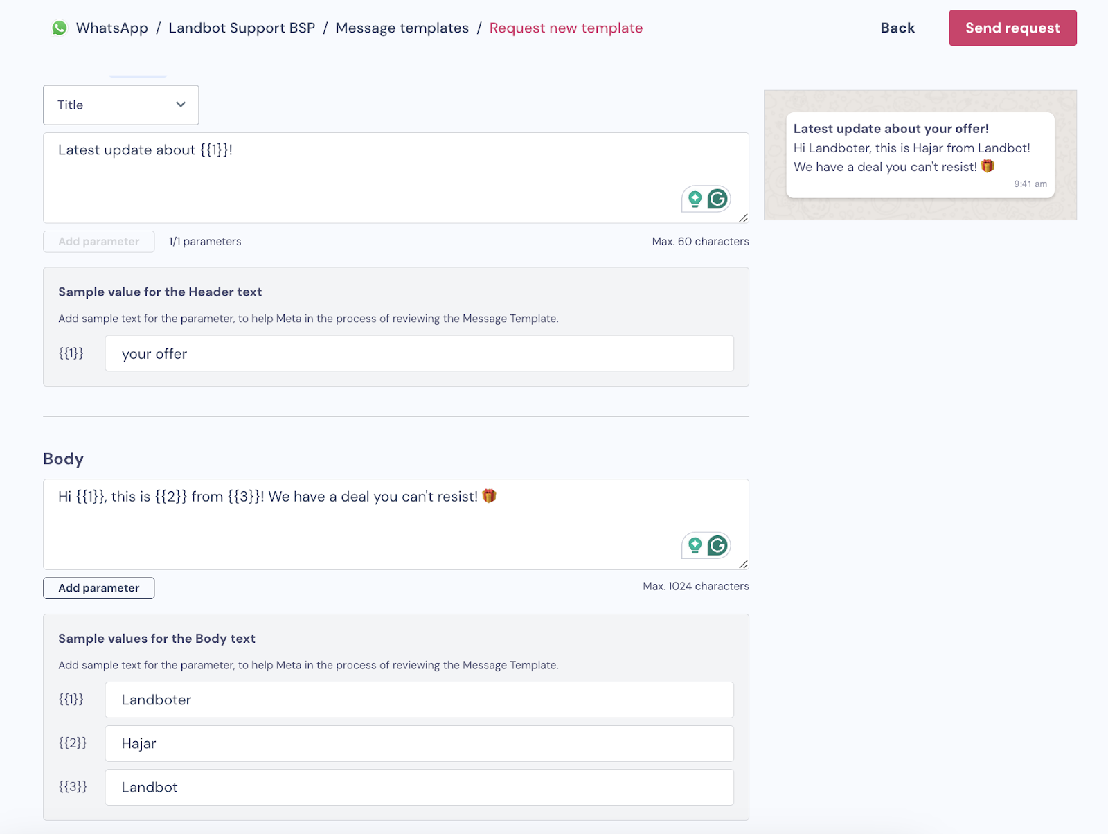Image resolution: width=1108 pixels, height=834 pixels.
Task: Click 'Max. 1024 characters' text
Action: (696, 586)
